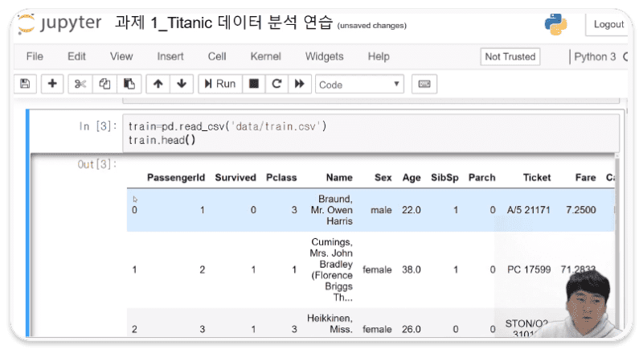Viewport: 643px width, 354px height.
Task: Click the name cell starting with 'Cumings, Mrs. John'
Action: click(331, 270)
